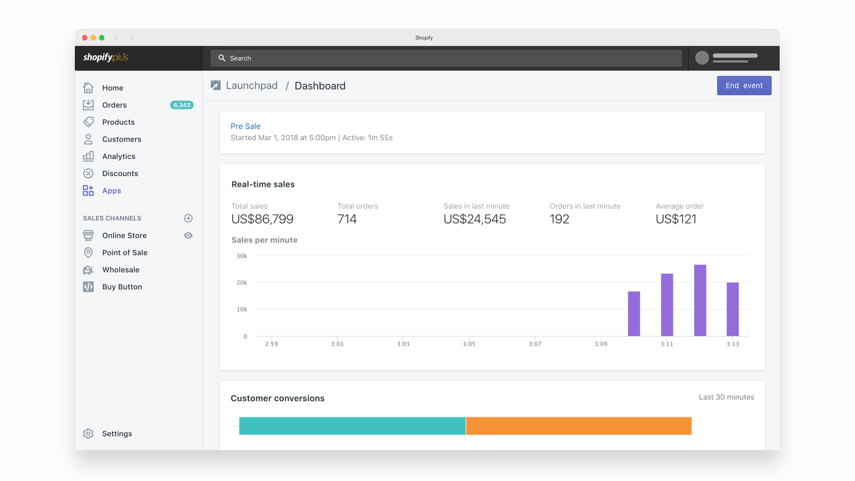Open the Pre Sale event link
The image size is (855, 481).
(x=245, y=126)
